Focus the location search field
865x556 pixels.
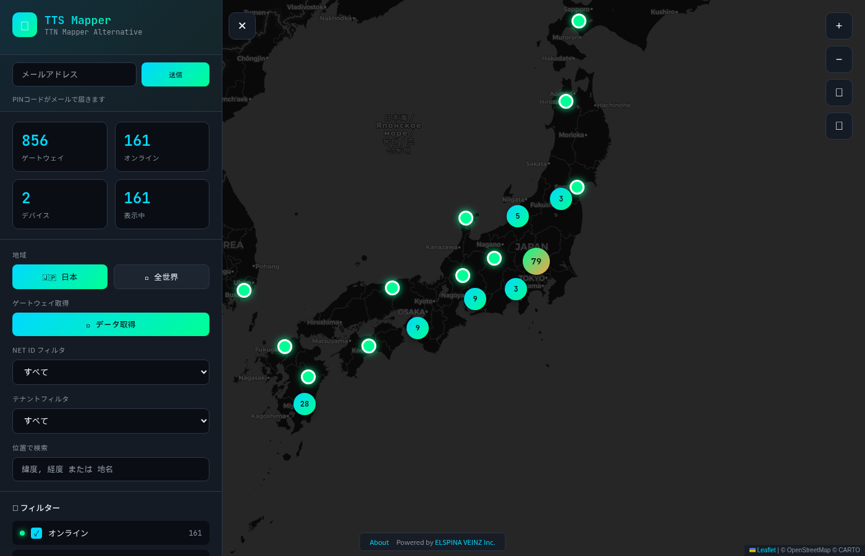click(111, 469)
